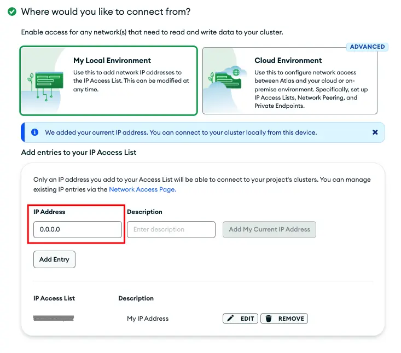Click the pencil icon on the EDIT button
The image size is (401, 353).
230,318
